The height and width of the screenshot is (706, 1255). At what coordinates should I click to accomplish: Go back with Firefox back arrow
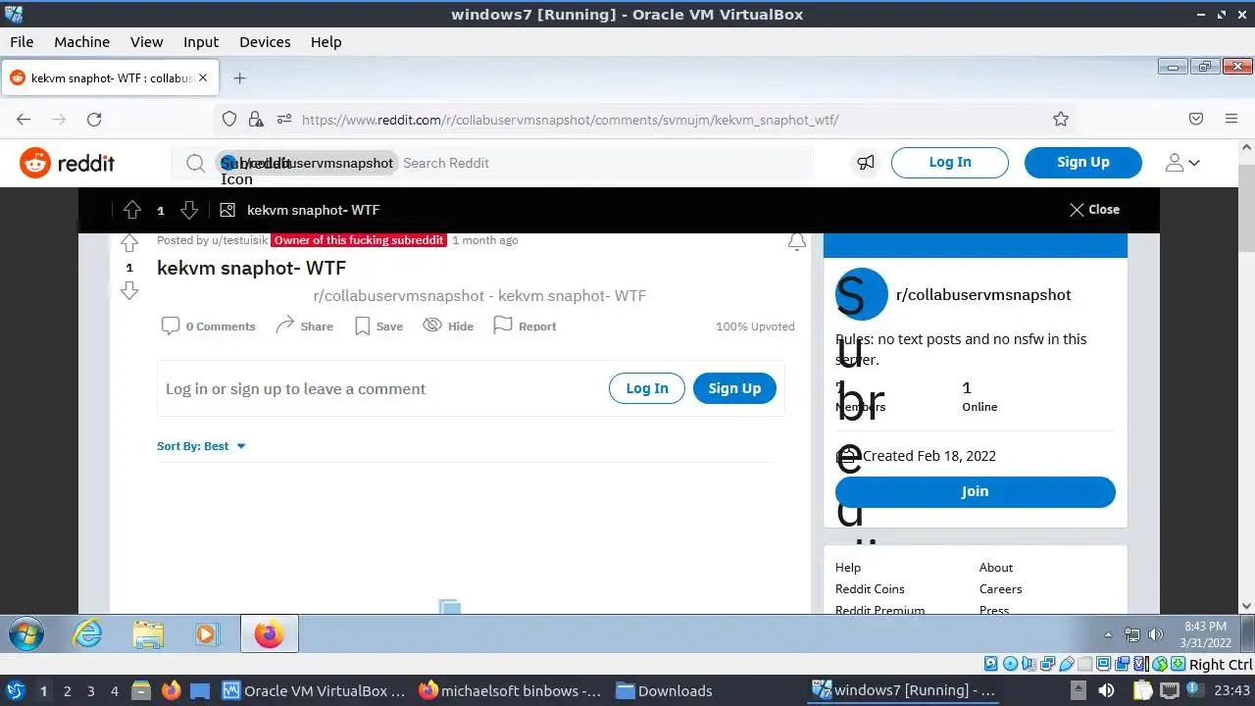pyautogui.click(x=24, y=119)
